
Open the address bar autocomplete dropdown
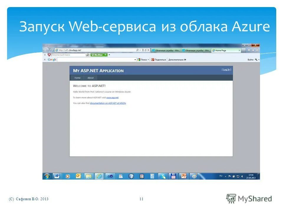click(140, 50)
